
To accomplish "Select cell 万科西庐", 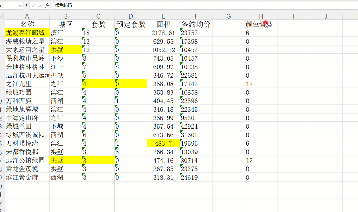I will (27, 101).
